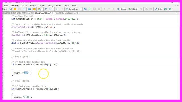
Task: Click iSAR in the SARDefinition line
Action: click(x=40, y=19)
